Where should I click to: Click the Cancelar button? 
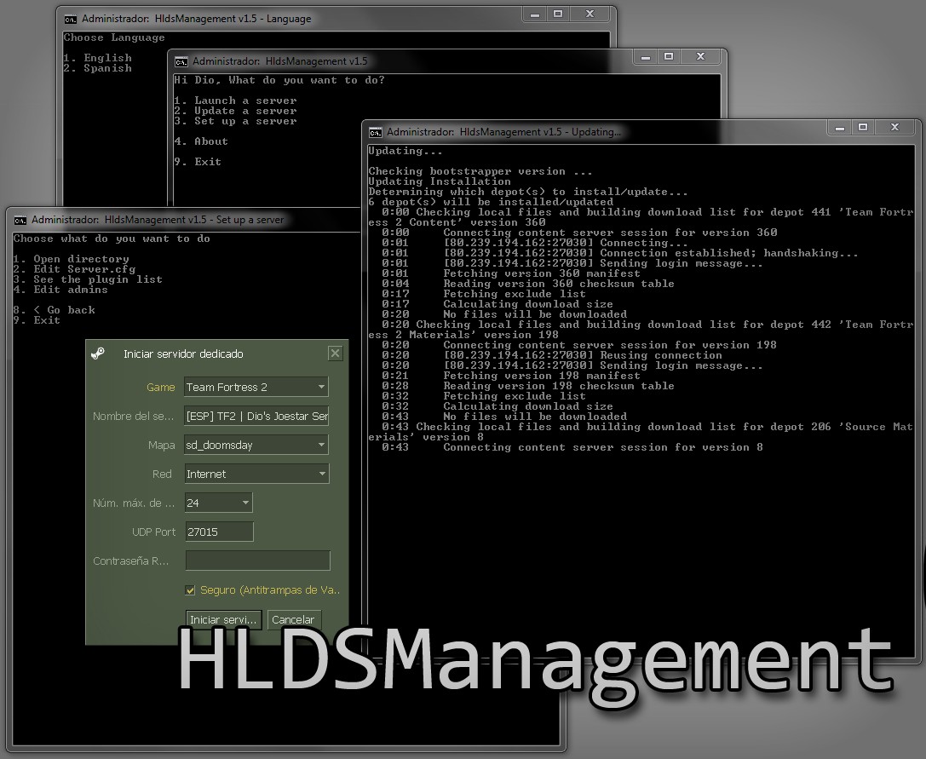[293, 619]
